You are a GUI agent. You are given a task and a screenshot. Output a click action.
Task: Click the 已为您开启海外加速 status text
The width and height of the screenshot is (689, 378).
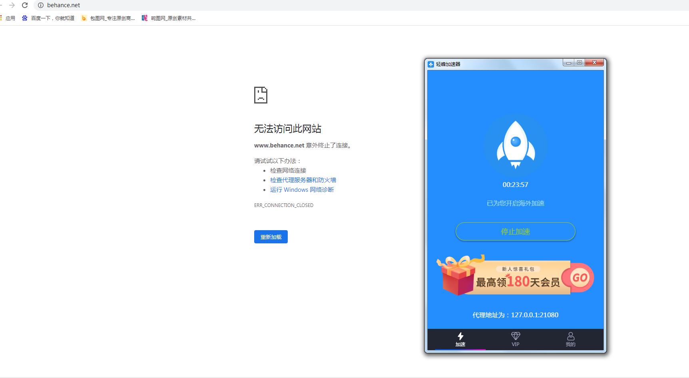[516, 203]
